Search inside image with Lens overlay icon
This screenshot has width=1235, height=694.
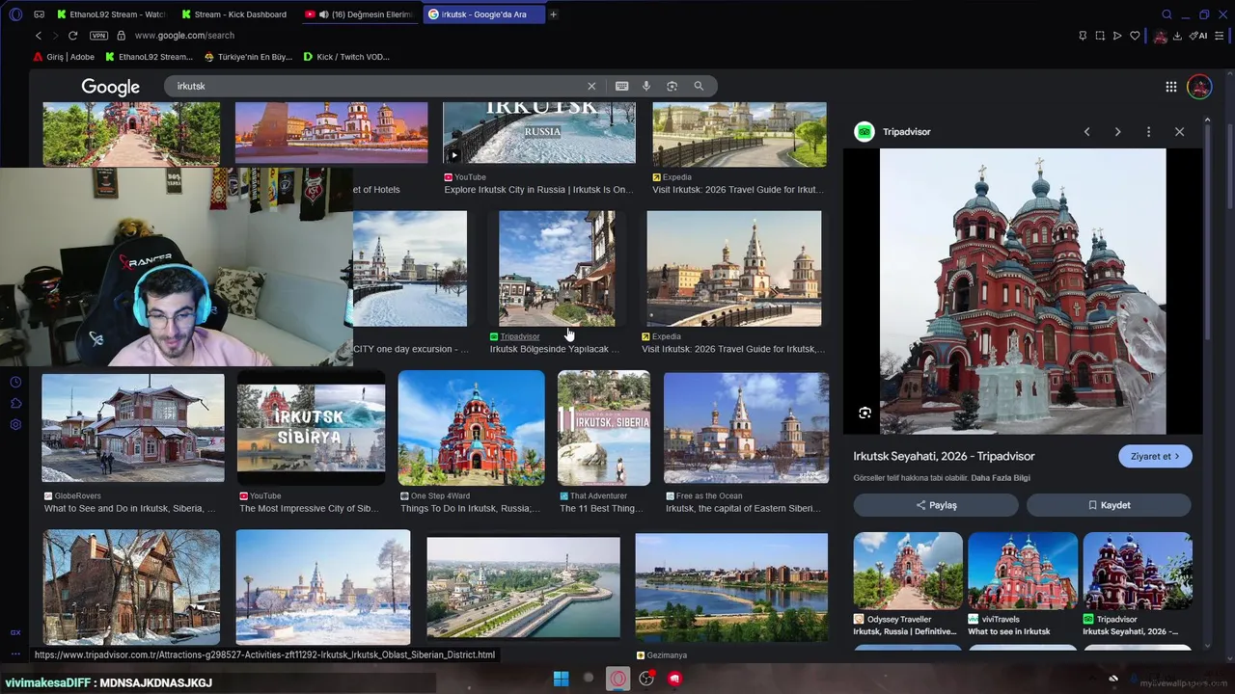864,413
